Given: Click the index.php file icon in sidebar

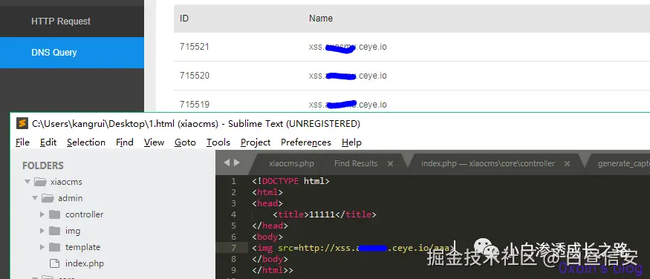Looking at the screenshot, I should (54, 263).
